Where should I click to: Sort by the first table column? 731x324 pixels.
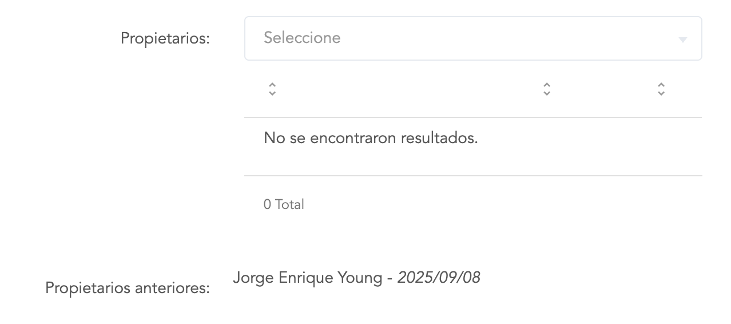click(272, 89)
